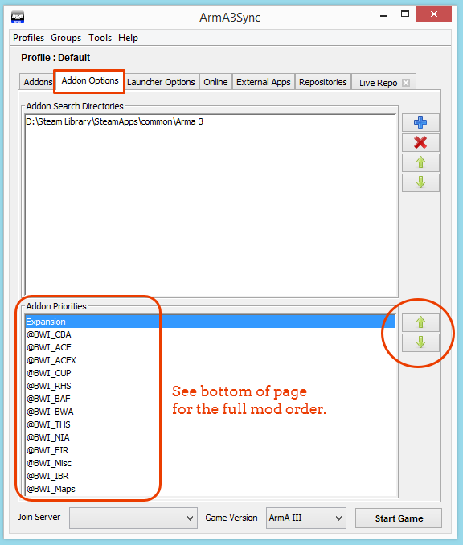Select @BWI_CBA in priorities list

pos(210,334)
